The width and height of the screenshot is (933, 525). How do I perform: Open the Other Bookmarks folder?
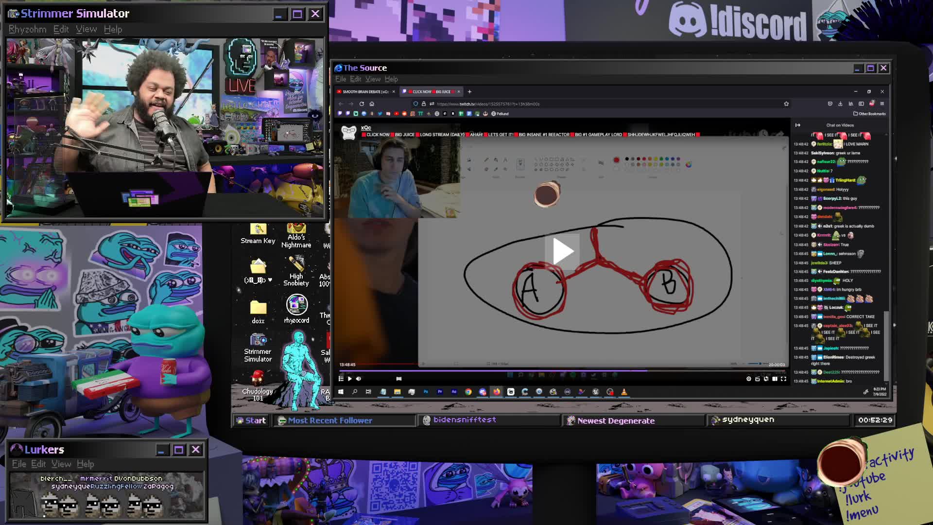tap(869, 114)
